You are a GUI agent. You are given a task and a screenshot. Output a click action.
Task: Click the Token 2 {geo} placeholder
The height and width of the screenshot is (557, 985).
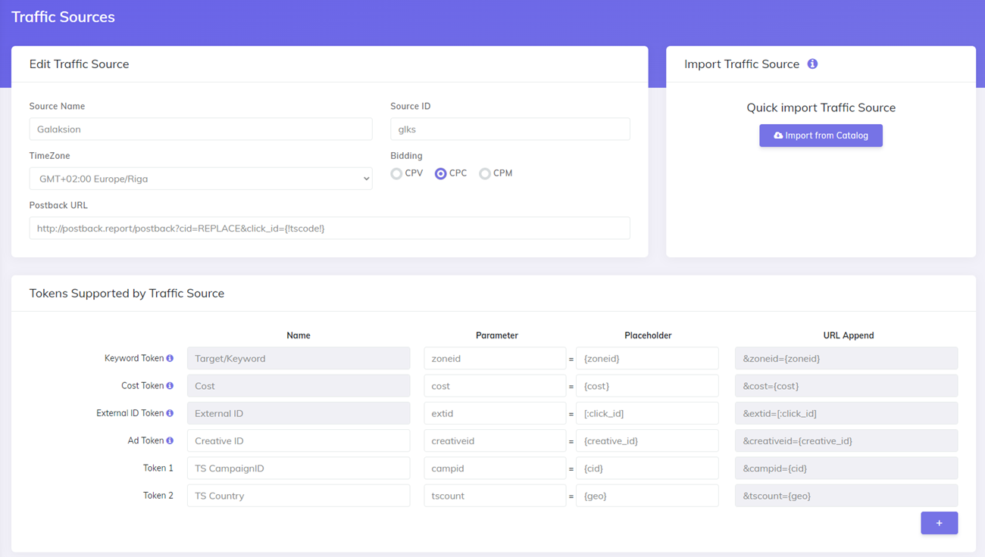click(647, 496)
